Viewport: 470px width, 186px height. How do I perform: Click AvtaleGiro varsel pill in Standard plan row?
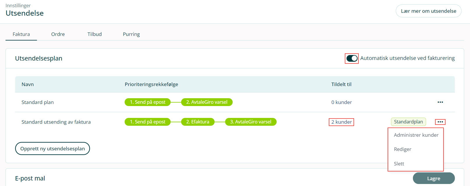click(207, 102)
